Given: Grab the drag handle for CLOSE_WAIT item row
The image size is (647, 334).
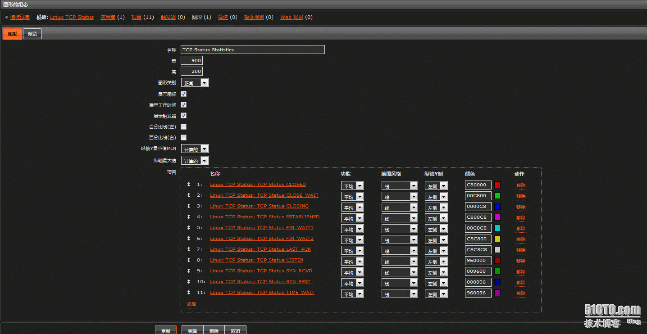Looking at the screenshot, I should pyautogui.click(x=189, y=195).
